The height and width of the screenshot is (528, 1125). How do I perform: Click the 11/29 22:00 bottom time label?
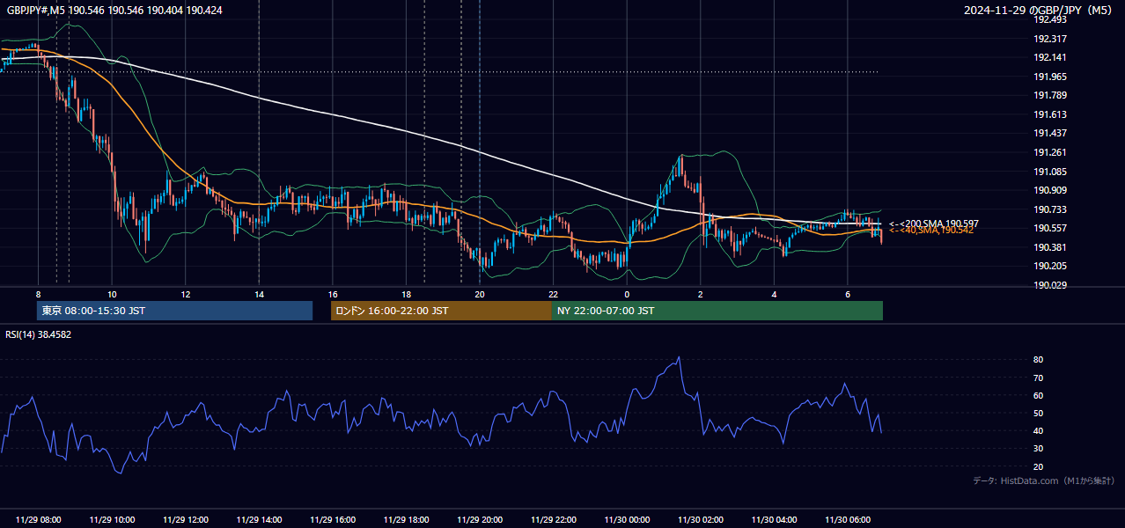pos(553,520)
